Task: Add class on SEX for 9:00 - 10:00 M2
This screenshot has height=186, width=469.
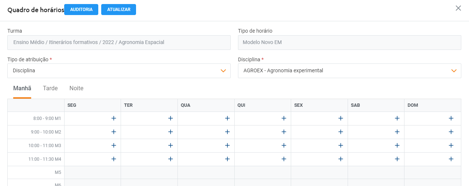Action: click(x=341, y=132)
